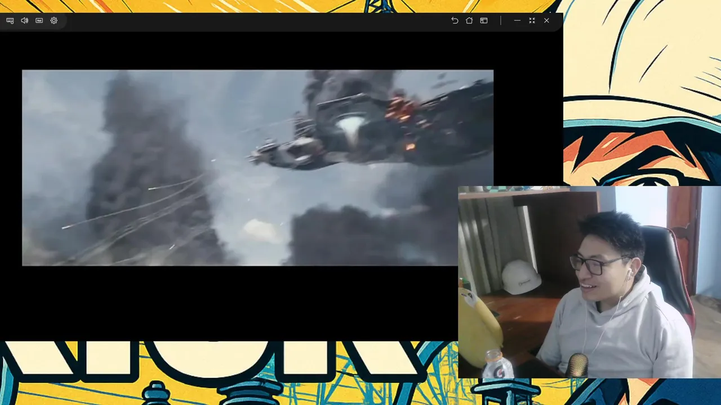Viewport: 721px width, 405px height.
Task: Open the window layout icon
Action: pos(484,20)
